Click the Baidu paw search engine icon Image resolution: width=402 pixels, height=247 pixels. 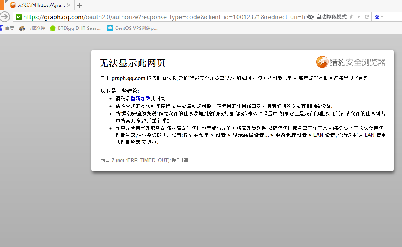click(x=377, y=17)
